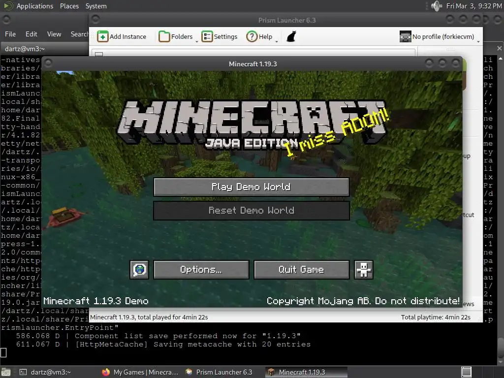Open terminal View menu

[x=54, y=34]
